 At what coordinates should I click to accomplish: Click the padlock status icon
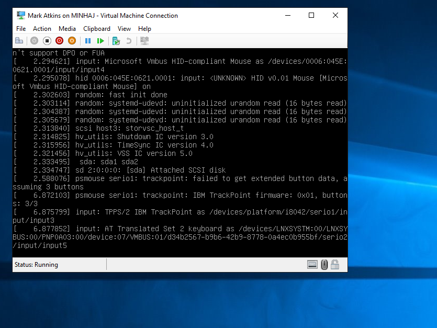[x=335, y=265]
